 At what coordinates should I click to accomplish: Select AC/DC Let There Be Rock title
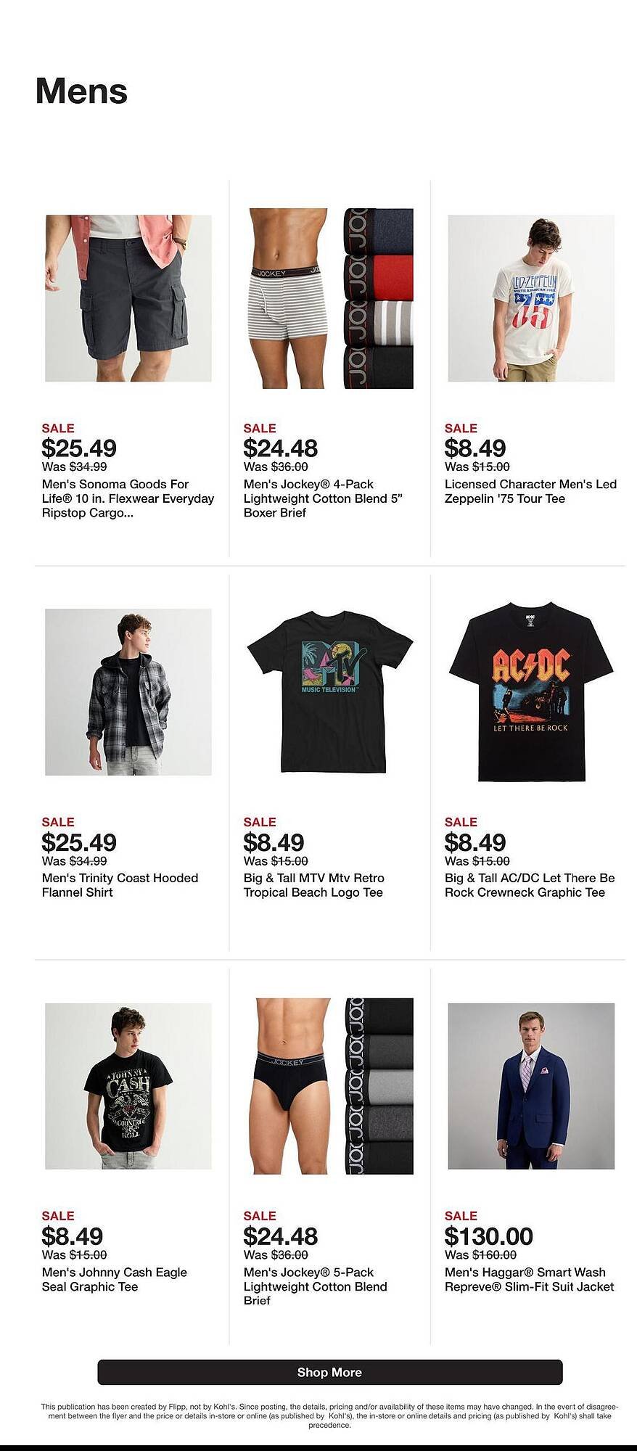click(x=530, y=885)
